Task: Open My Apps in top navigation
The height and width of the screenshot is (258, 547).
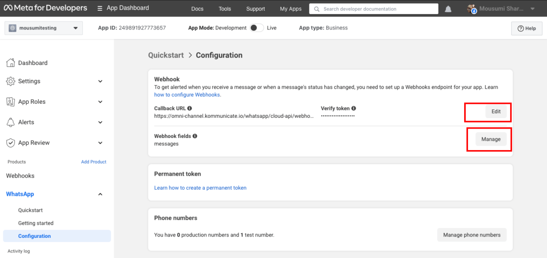Action: [290, 9]
